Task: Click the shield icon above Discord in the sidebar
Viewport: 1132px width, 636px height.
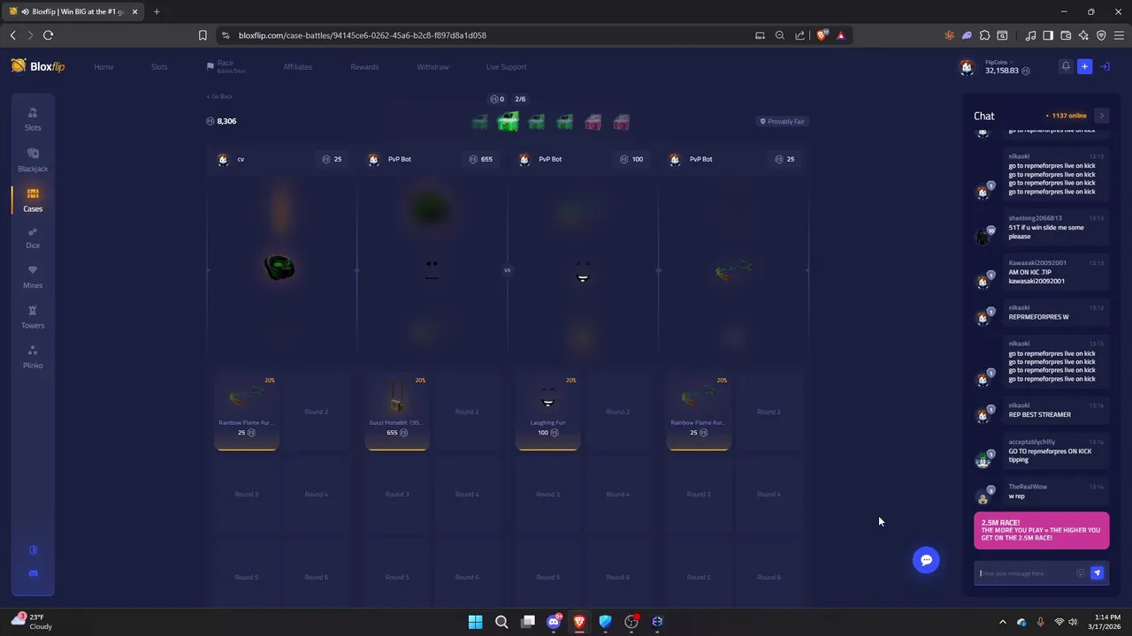Action: 34,549
